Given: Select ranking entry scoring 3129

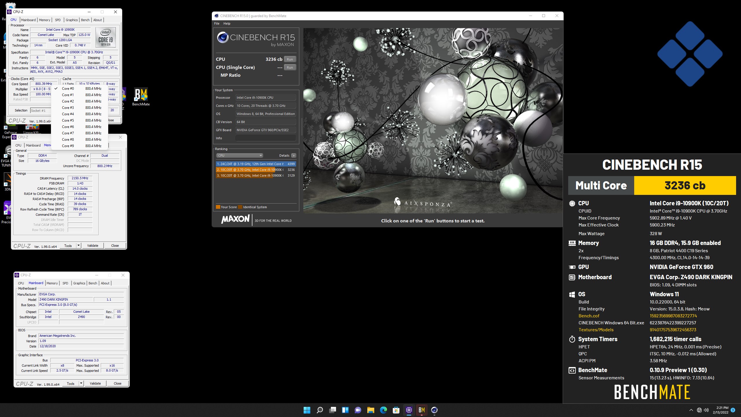Looking at the screenshot, I should 256,175.
